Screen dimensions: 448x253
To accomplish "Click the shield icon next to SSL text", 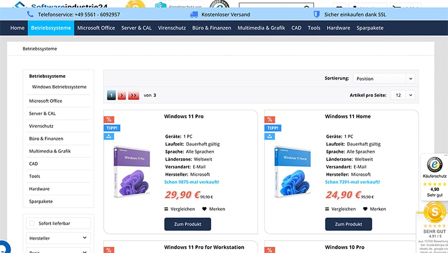I will pos(316,15).
